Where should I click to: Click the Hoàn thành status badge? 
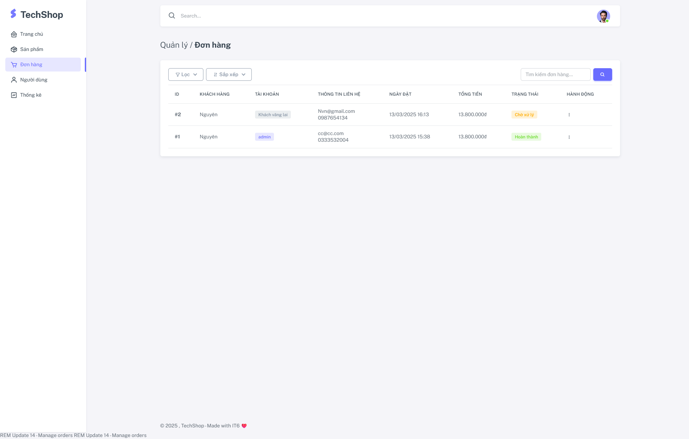pos(526,137)
